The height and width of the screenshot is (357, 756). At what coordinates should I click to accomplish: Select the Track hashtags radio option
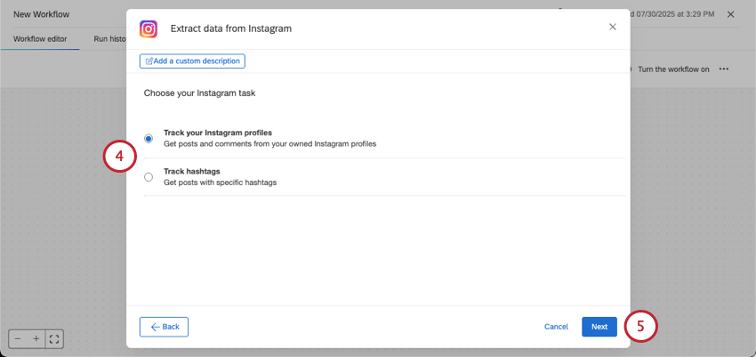pos(149,176)
